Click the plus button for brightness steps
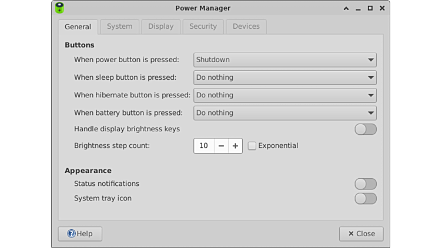The width and height of the screenshot is (442, 248). pyautogui.click(x=235, y=145)
